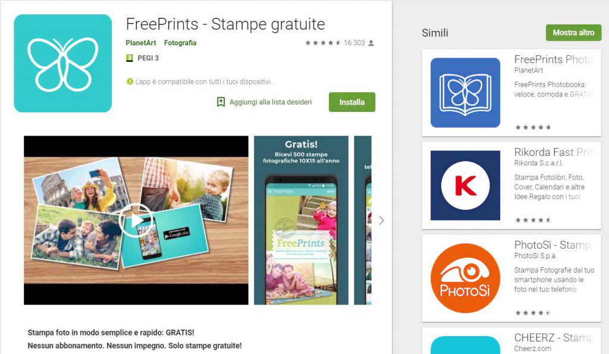609x354 pixels.
Task: Show next screenshots with the right chevron
Action: point(381,220)
